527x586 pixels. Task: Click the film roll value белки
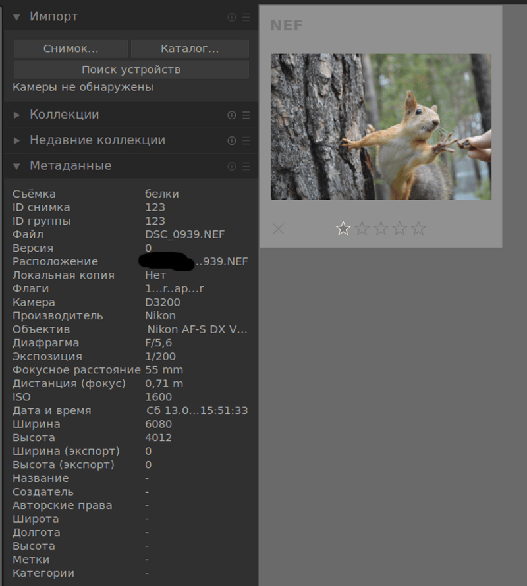click(x=162, y=194)
